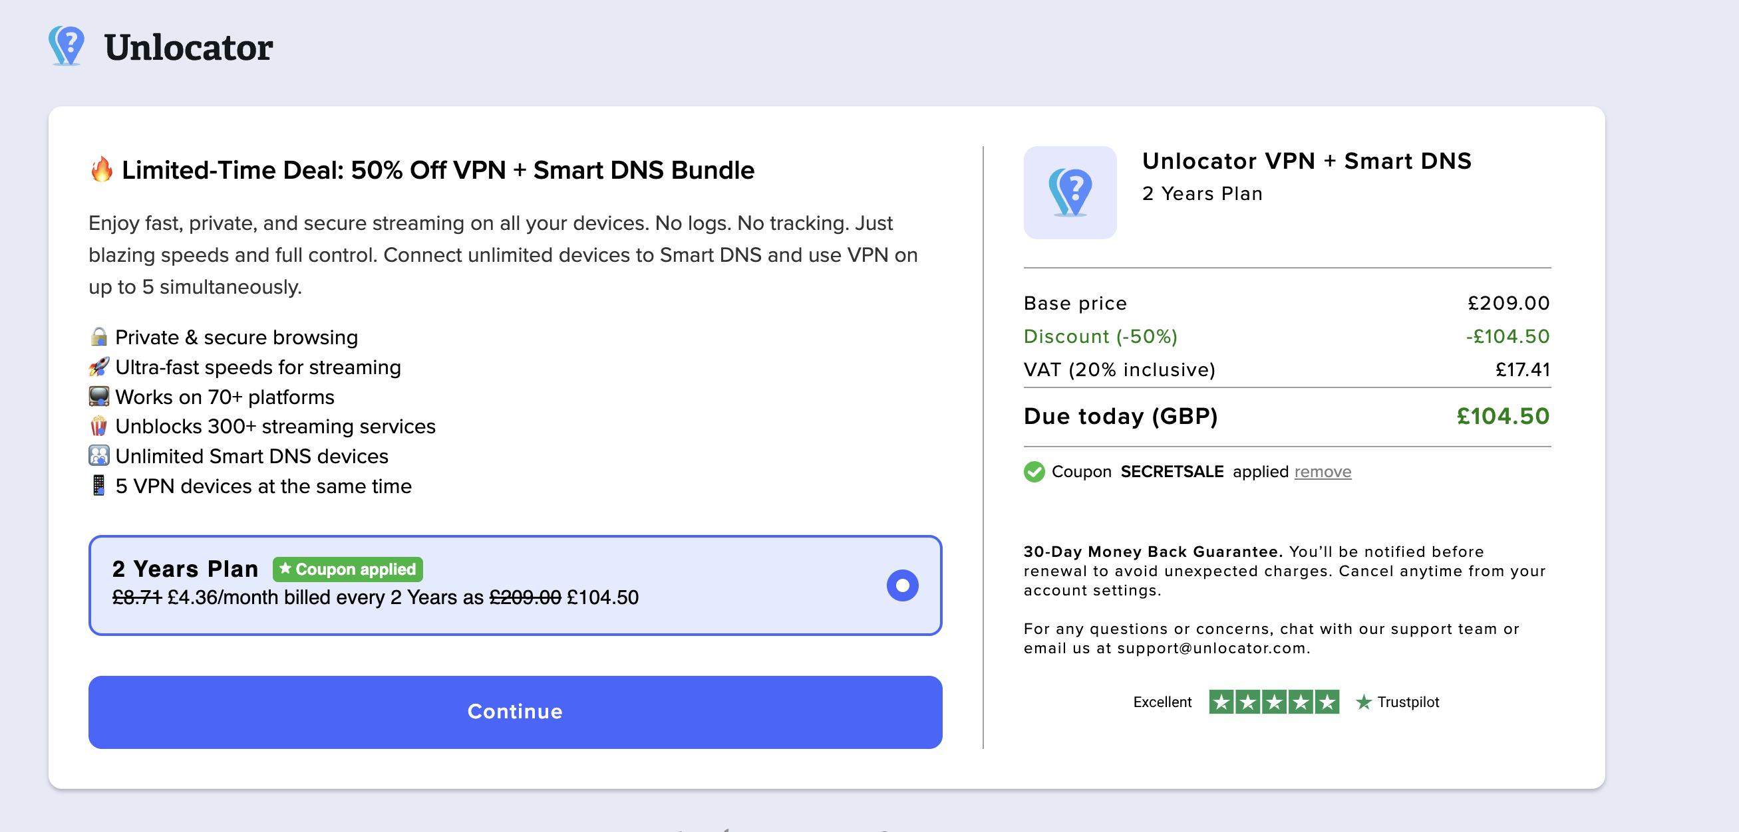Screen dimensions: 1739x832
Task: Click the people icon for Smart DNS devices
Action: (x=98, y=456)
